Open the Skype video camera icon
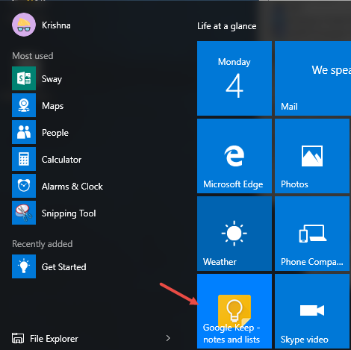The width and height of the screenshot is (351, 350). pos(312,310)
